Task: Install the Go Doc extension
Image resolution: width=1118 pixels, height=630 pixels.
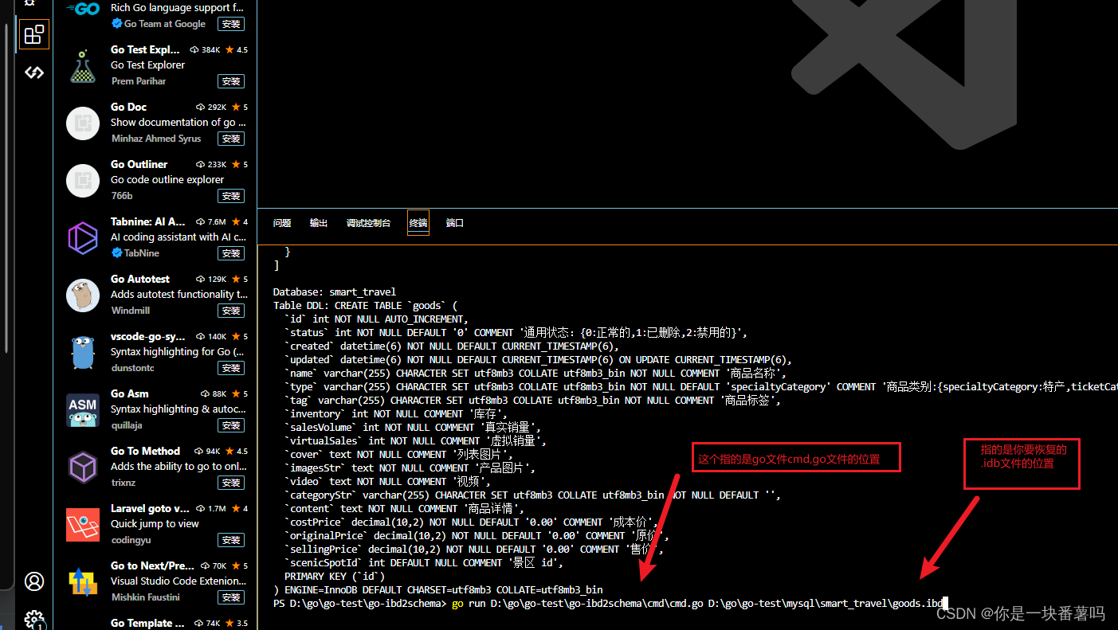Action: pyautogui.click(x=230, y=138)
